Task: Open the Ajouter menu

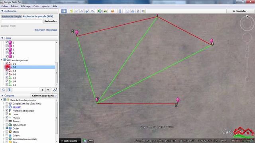Action: (46, 6)
